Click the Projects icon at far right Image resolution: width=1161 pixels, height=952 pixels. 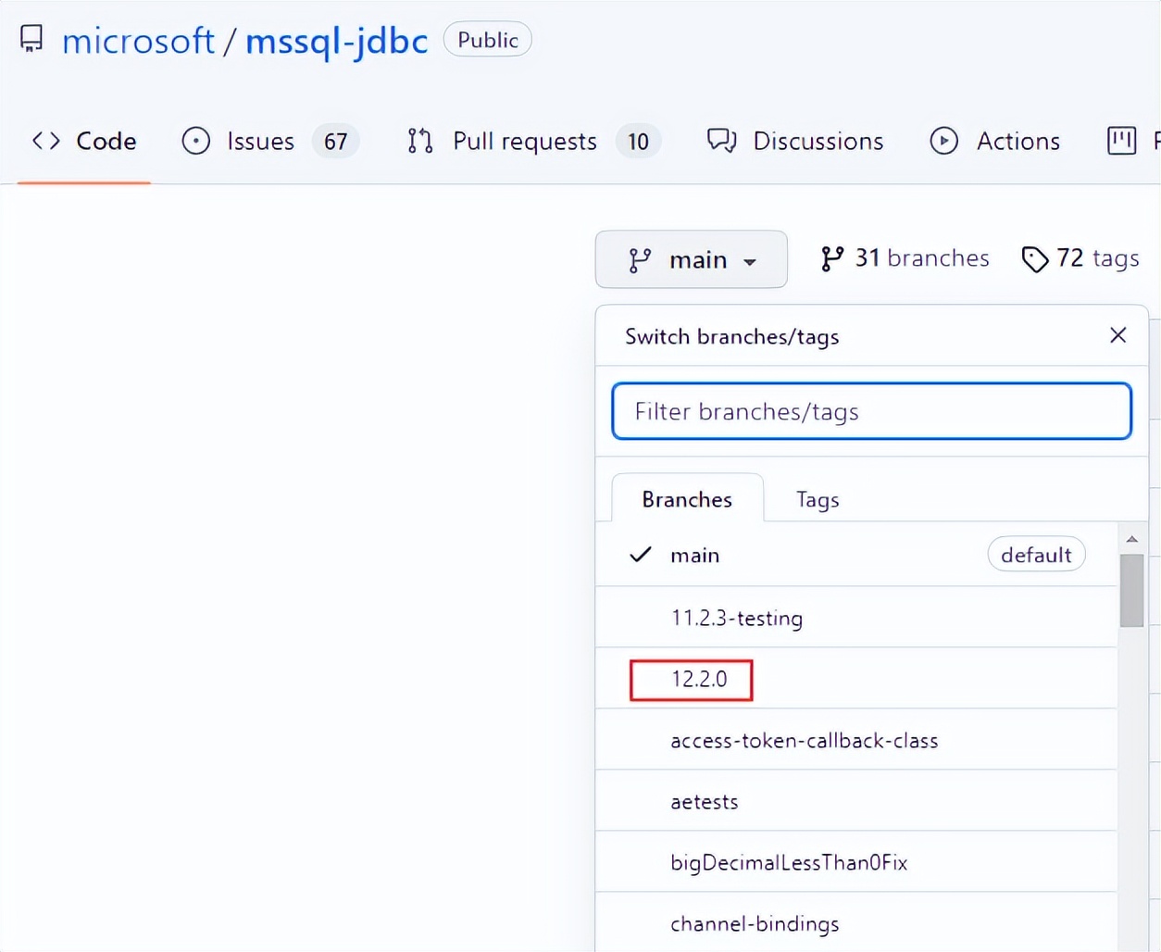(1122, 141)
